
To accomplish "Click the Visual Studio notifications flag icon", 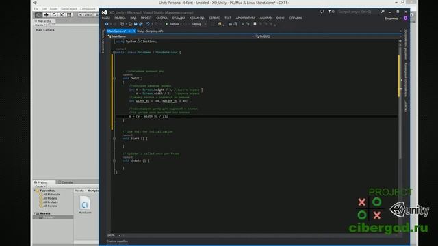I will pyautogui.click(x=331, y=12).
